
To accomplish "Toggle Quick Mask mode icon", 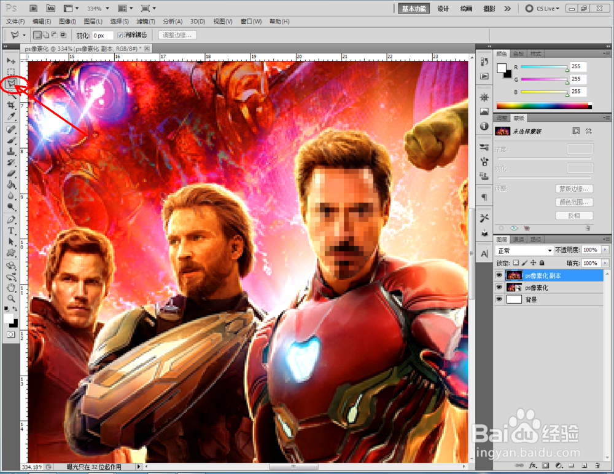I will [10, 334].
